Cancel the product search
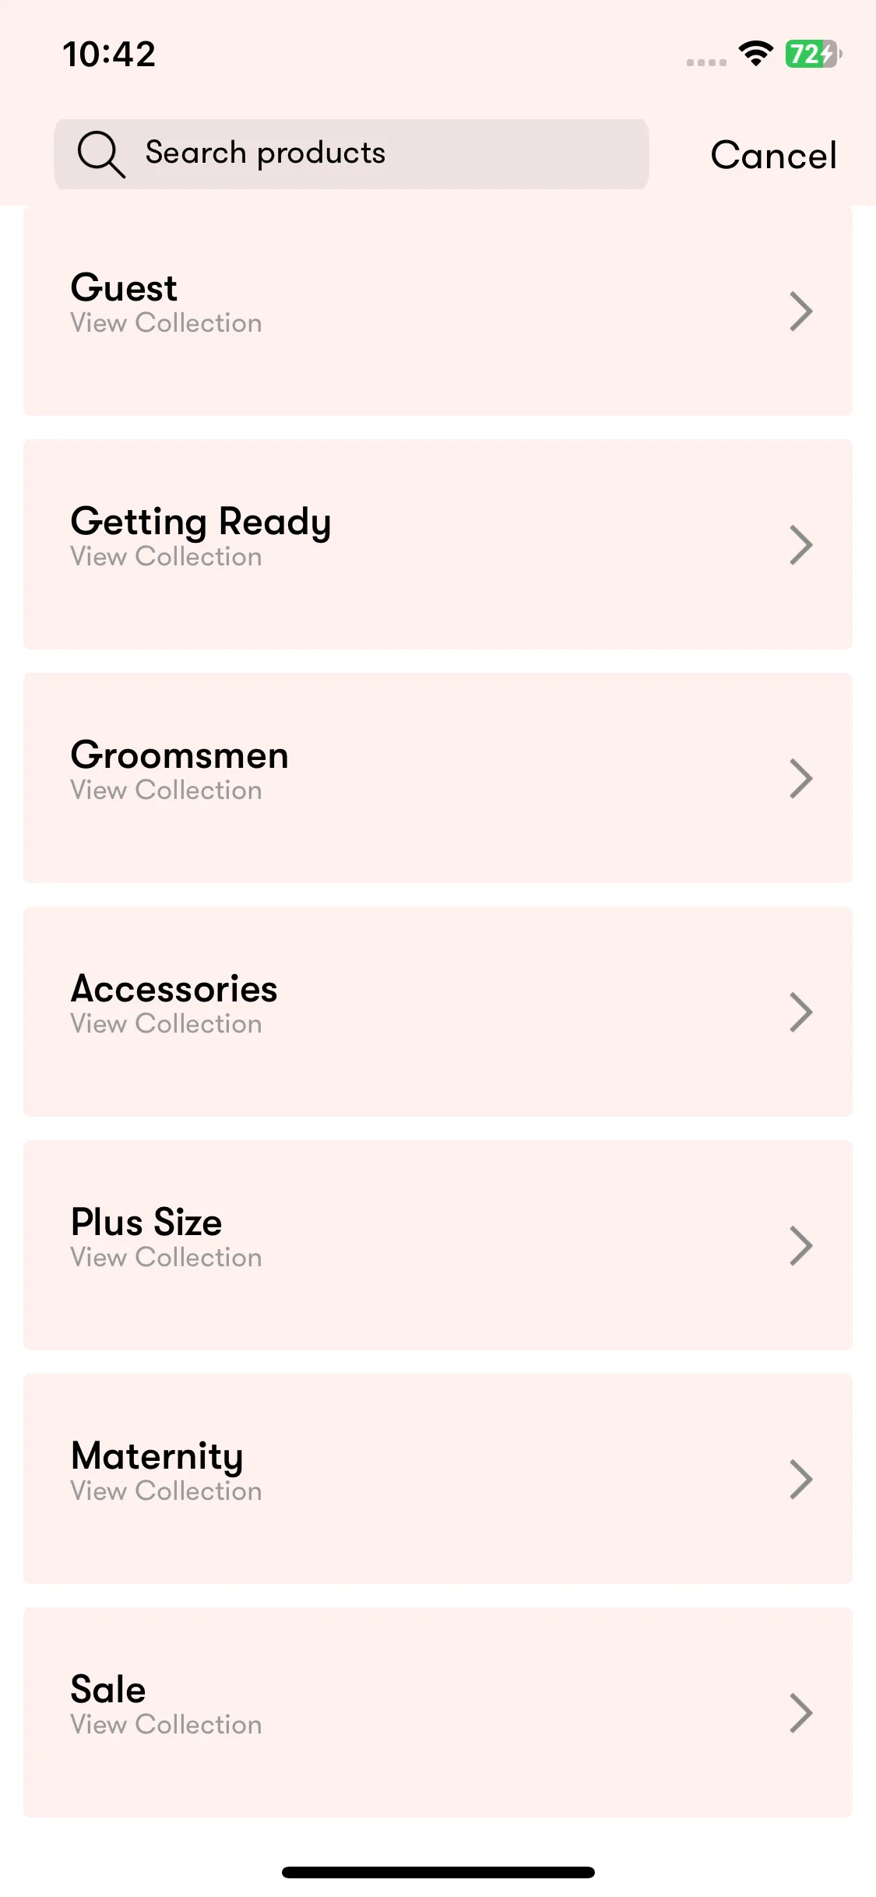Image resolution: width=876 pixels, height=1897 pixels. (773, 155)
